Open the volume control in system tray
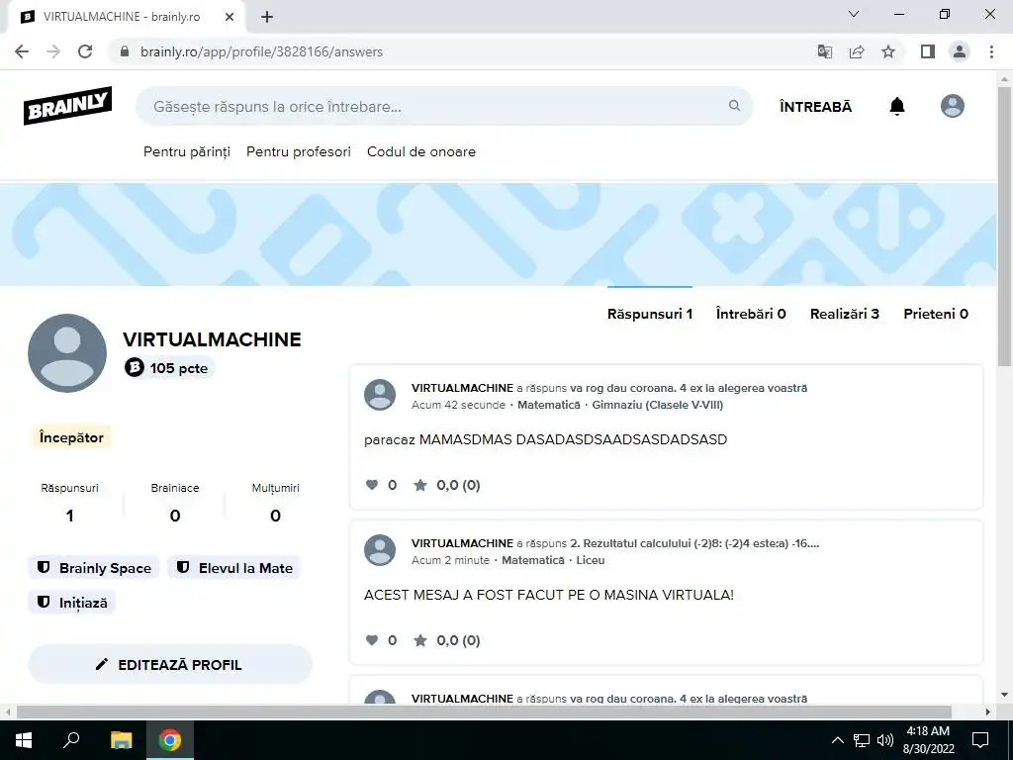Screen dimensions: 1013x760 click(885, 740)
